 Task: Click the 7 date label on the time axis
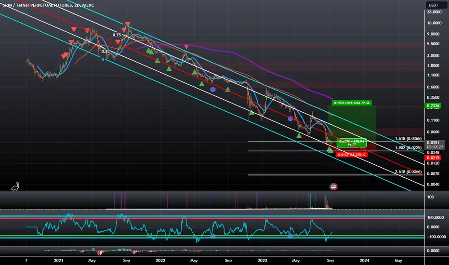pos(26,260)
